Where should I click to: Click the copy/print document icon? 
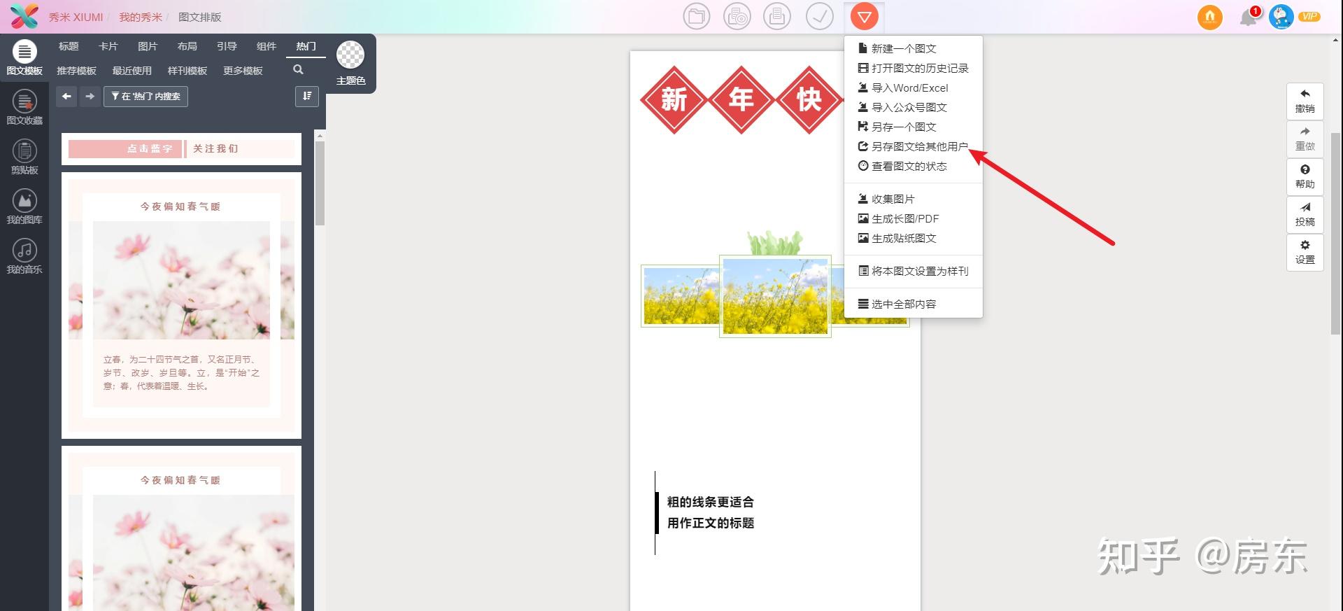point(777,17)
